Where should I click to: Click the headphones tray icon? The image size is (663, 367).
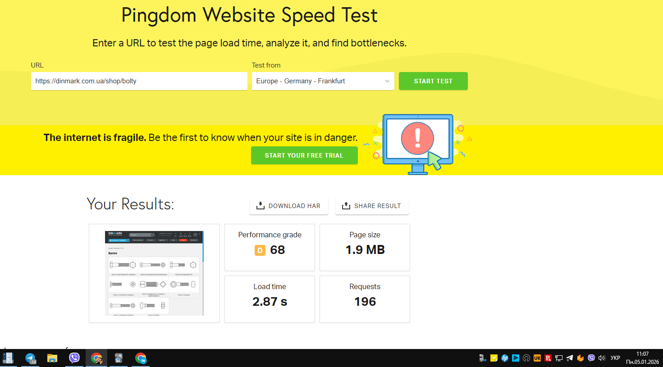526,358
